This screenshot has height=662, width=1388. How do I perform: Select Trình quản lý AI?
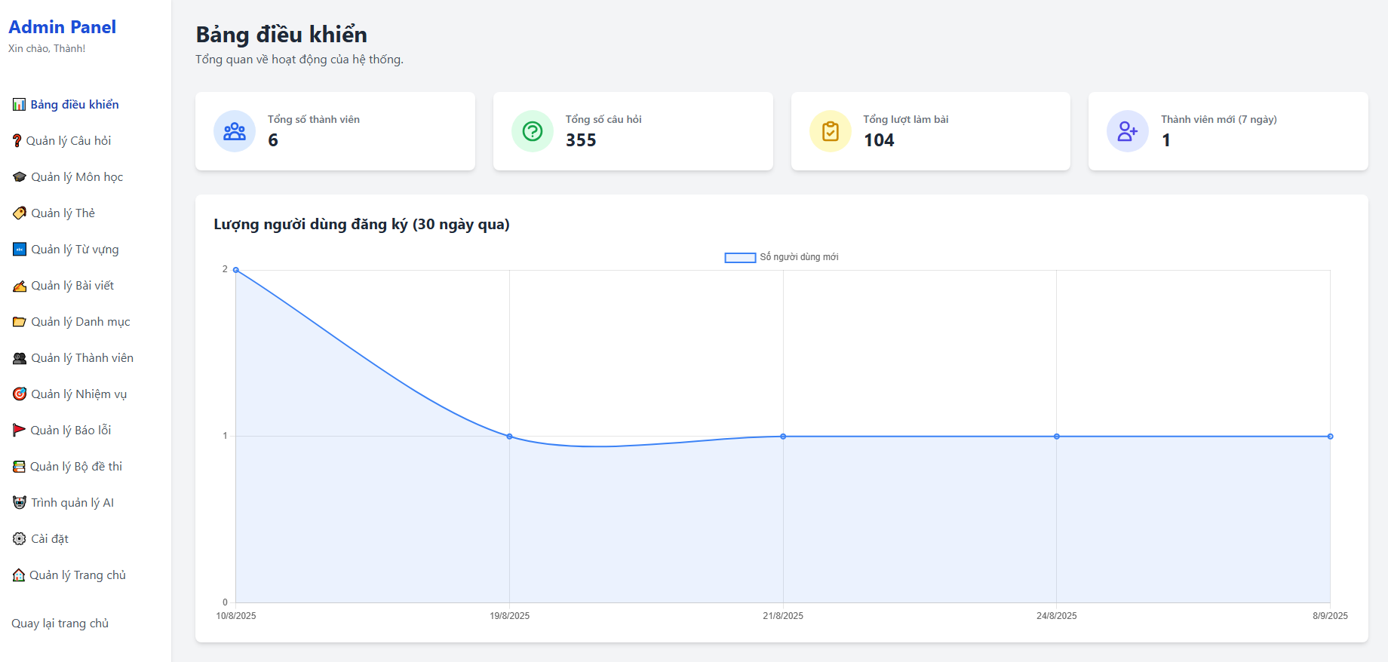tap(72, 502)
